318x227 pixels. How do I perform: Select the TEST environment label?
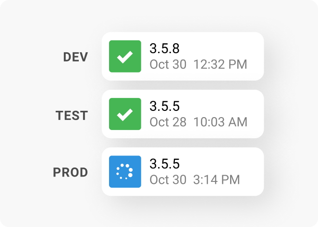pyautogui.click(x=72, y=116)
